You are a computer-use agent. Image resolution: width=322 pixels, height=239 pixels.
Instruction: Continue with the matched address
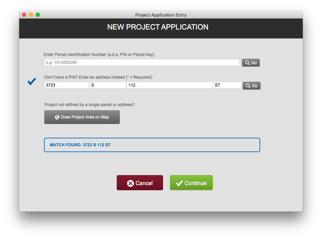[191, 183]
